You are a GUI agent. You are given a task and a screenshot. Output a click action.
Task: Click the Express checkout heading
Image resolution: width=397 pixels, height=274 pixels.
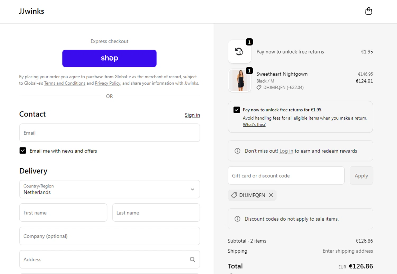tap(109, 41)
